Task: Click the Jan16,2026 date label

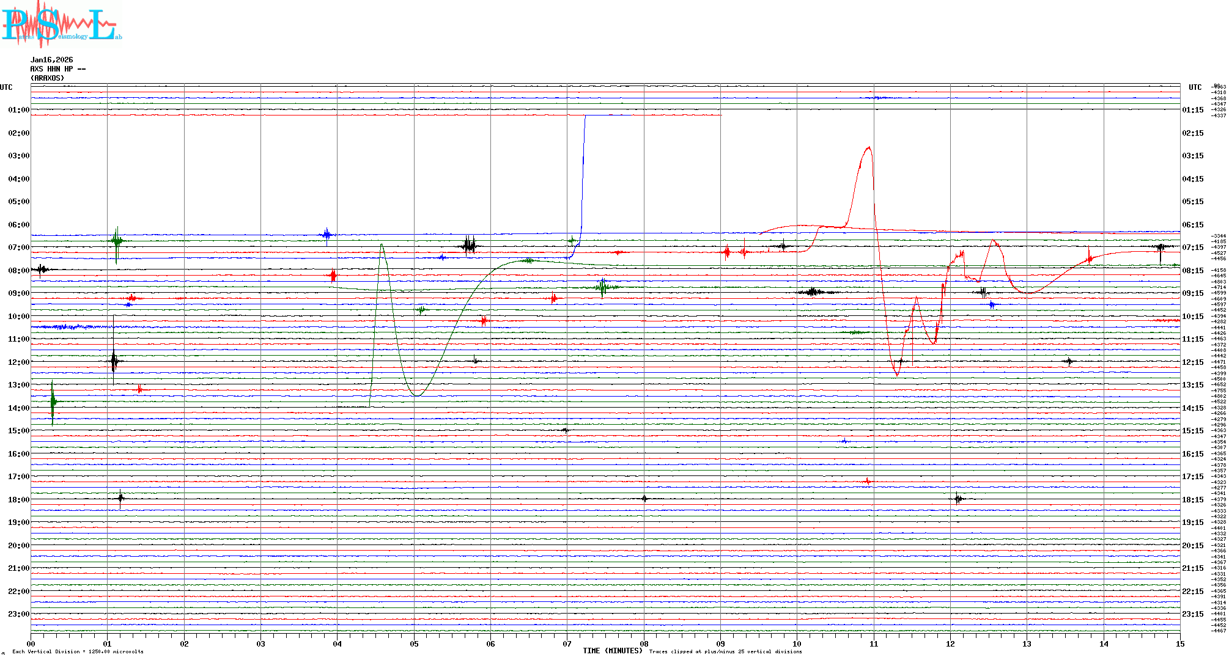Action: (51, 60)
